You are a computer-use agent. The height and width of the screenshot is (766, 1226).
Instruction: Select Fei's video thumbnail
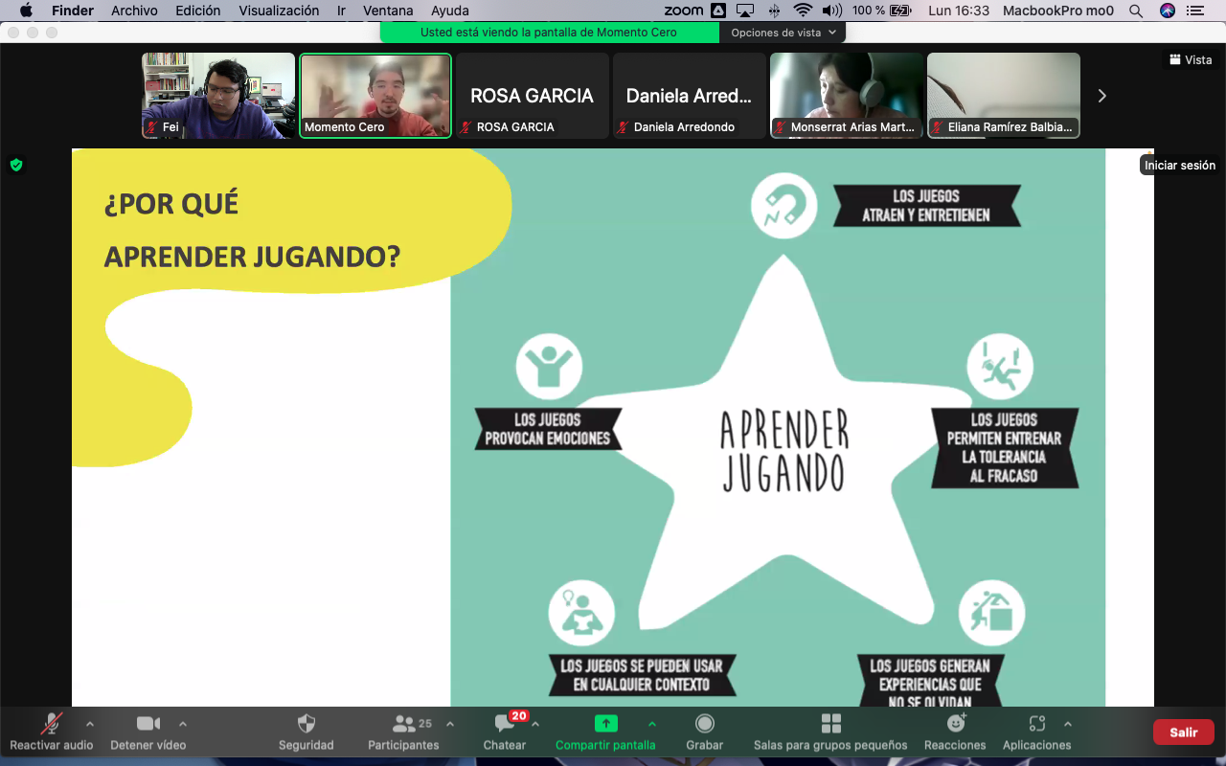click(x=218, y=96)
